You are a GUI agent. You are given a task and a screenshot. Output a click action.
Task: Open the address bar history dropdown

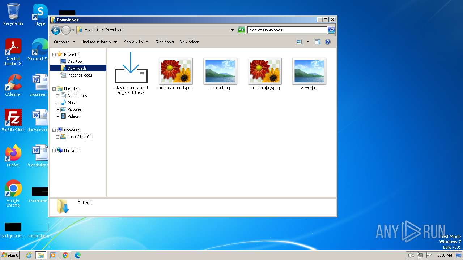pos(232,30)
